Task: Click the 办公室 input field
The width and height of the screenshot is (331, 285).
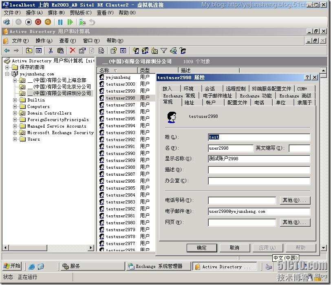Action: click(259, 181)
